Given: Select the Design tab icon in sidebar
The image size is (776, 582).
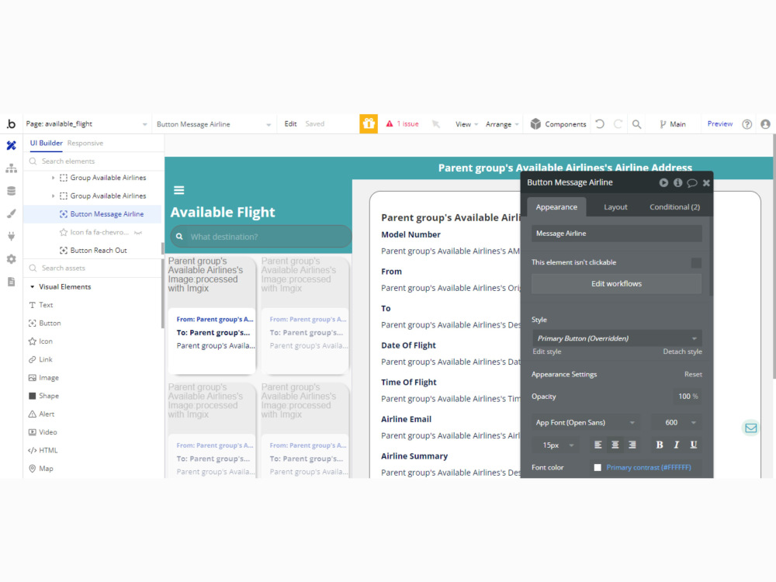Looking at the screenshot, I should point(11,146).
